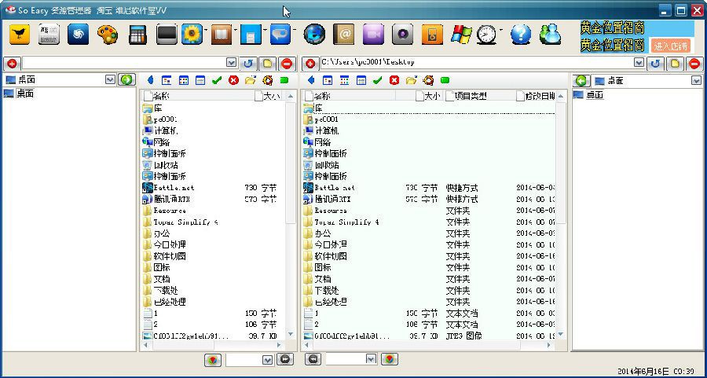
Task: Open the blue question mark help icon
Action: pos(521,35)
